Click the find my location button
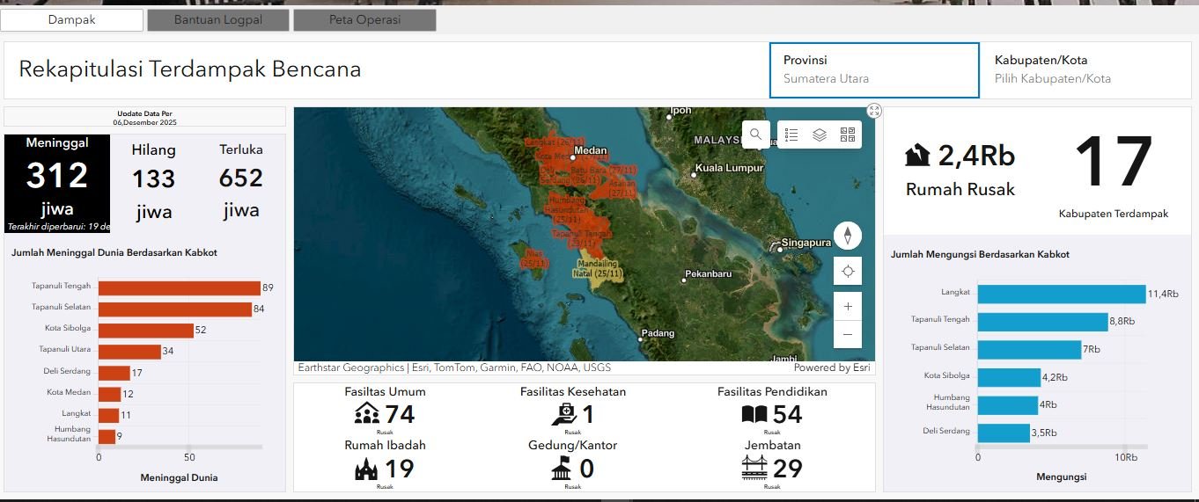 click(848, 272)
